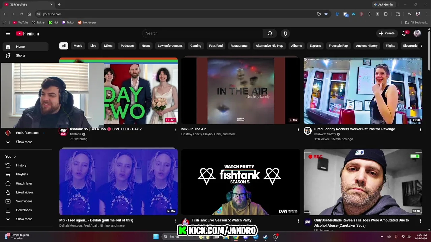The height and width of the screenshot is (242, 431).
Task: Click in the YouTube search field
Action: tap(203, 33)
